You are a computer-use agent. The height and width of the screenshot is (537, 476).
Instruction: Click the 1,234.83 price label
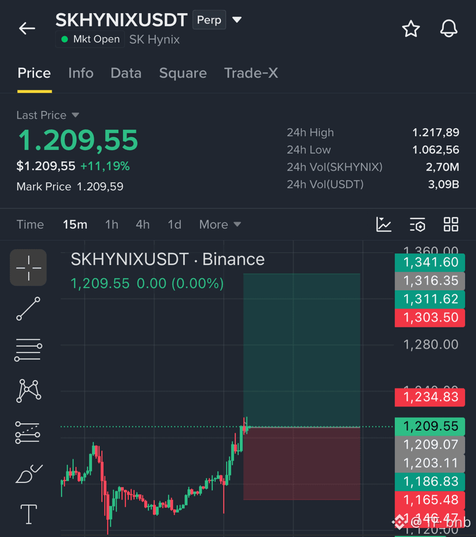point(430,397)
